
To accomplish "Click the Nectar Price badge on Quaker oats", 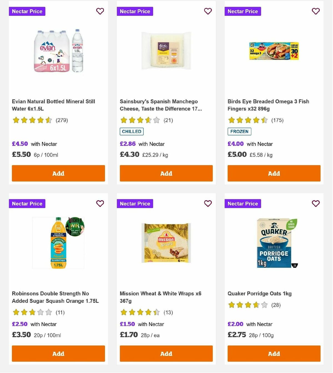I will 243,203.
